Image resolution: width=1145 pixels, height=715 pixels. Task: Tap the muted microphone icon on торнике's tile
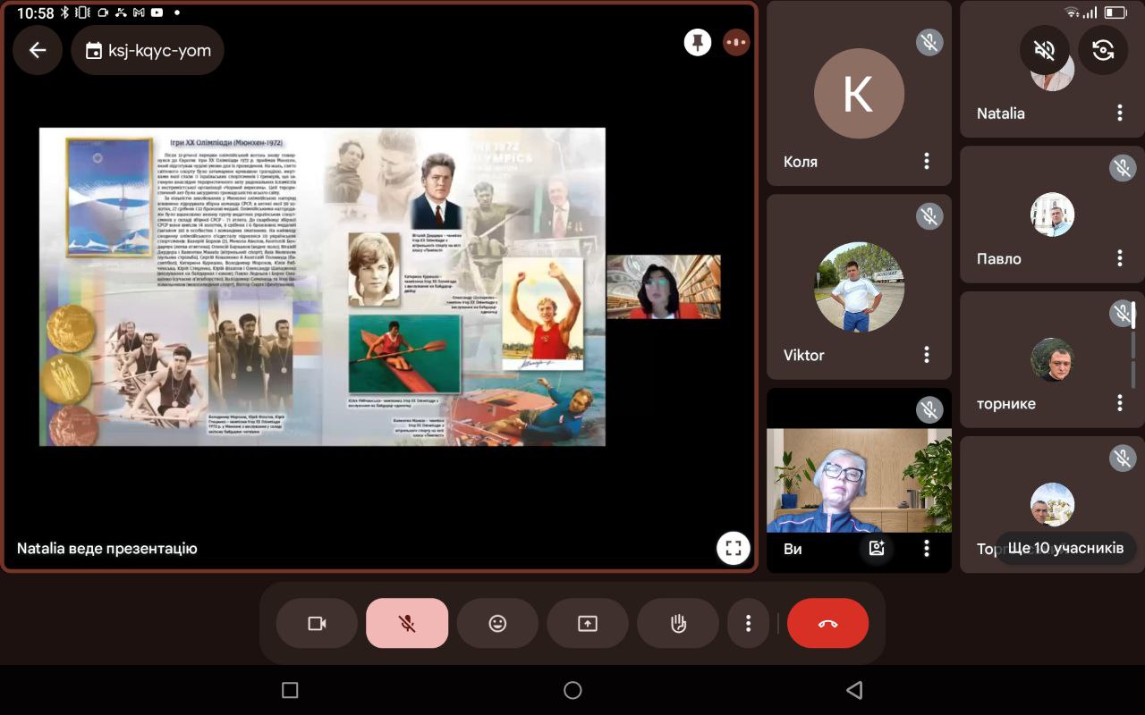tap(1123, 313)
